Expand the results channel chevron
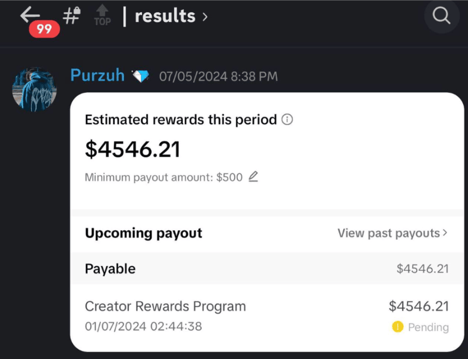 (205, 17)
